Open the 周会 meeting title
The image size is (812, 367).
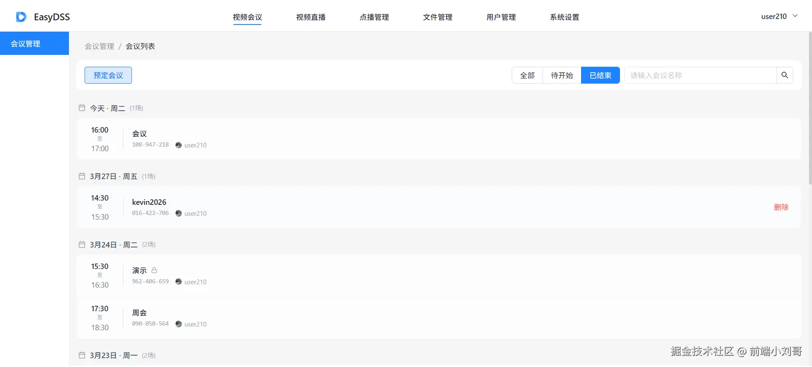[140, 313]
